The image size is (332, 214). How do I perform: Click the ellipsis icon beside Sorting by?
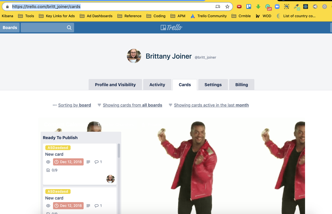(55, 105)
